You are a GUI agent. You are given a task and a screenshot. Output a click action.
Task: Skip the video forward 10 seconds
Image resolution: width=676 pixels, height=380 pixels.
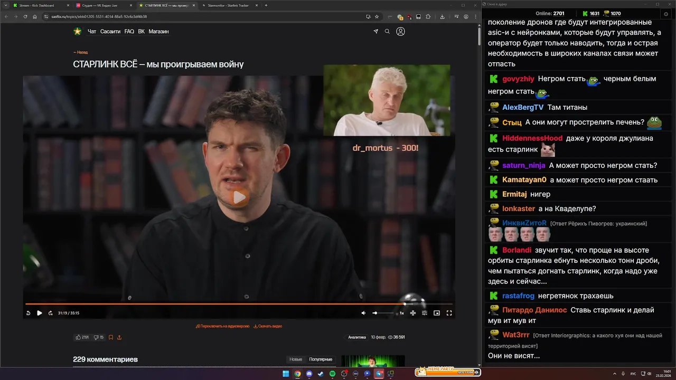click(x=50, y=313)
